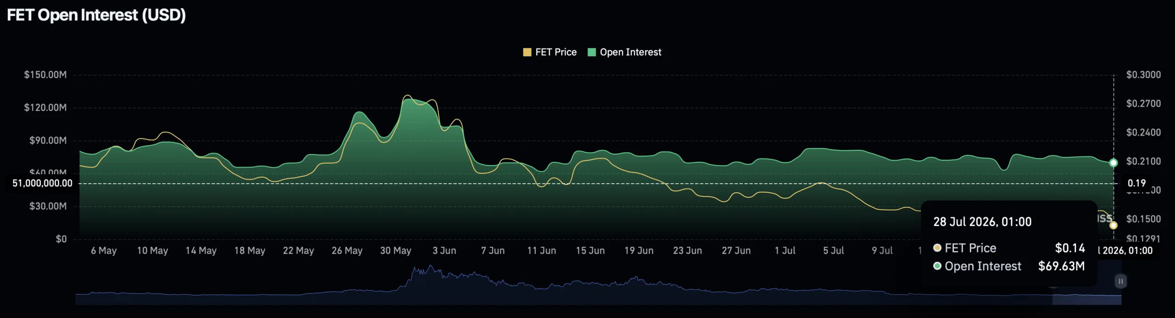
Task: Toggle the FET Price legend series
Action: (x=549, y=52)
